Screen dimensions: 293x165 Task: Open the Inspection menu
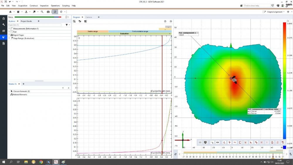[44, 6]
